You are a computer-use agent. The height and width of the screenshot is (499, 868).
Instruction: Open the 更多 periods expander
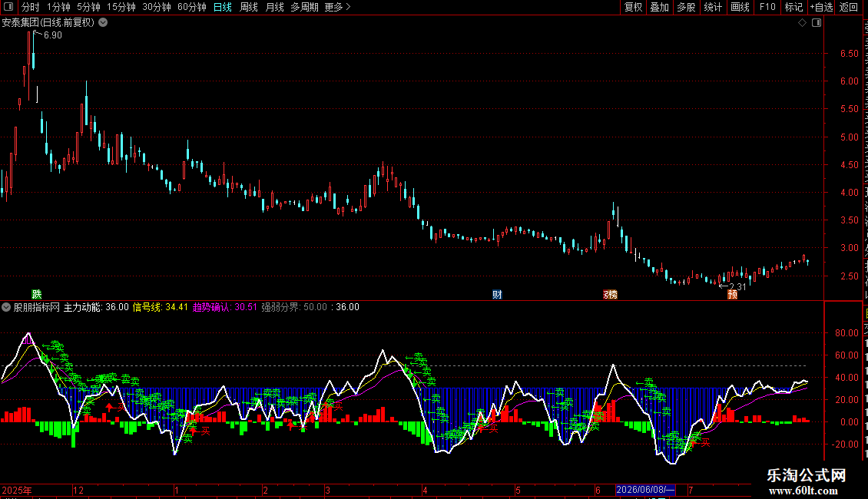[338, 7]
